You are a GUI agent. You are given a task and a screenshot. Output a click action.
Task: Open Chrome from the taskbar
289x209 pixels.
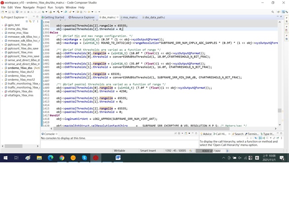click(x=62, y=158)
